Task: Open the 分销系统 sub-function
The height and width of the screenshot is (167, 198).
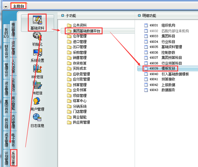Action: 77,106
